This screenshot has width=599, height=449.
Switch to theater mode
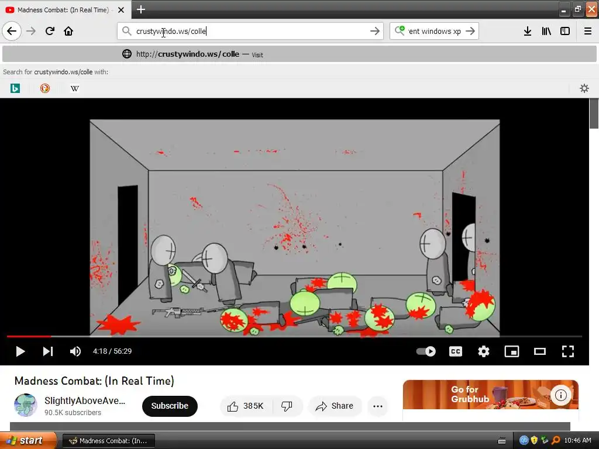[540, 351]
